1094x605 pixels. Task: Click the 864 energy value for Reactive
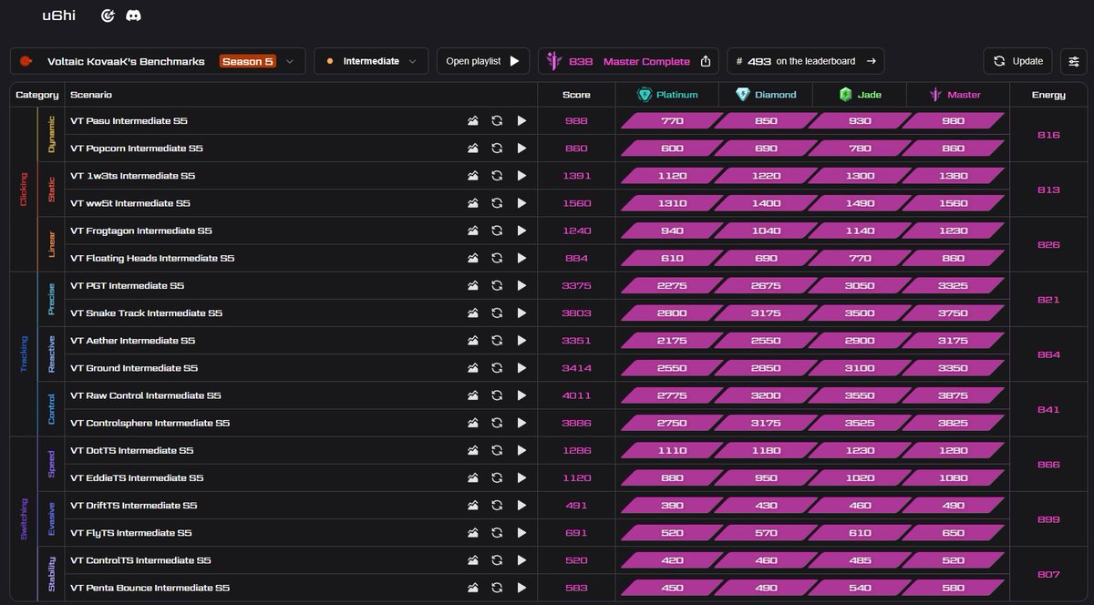pos(1048,354)
